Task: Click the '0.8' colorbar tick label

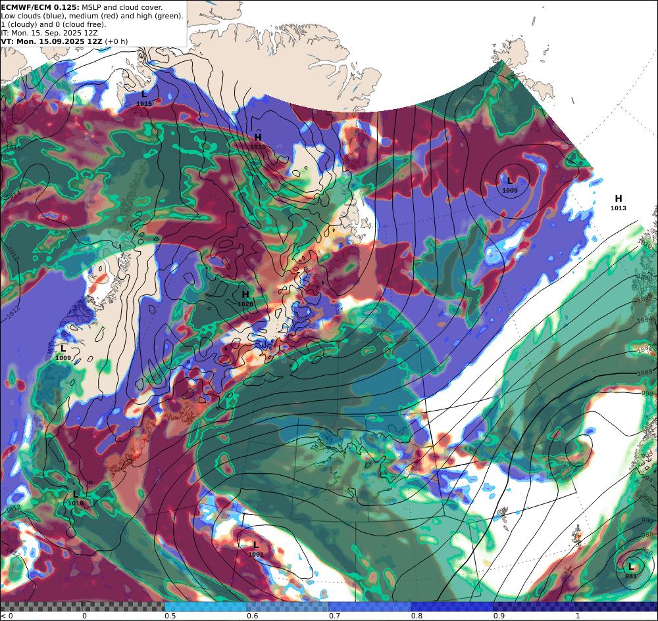Action: click(x=417, y=616)
